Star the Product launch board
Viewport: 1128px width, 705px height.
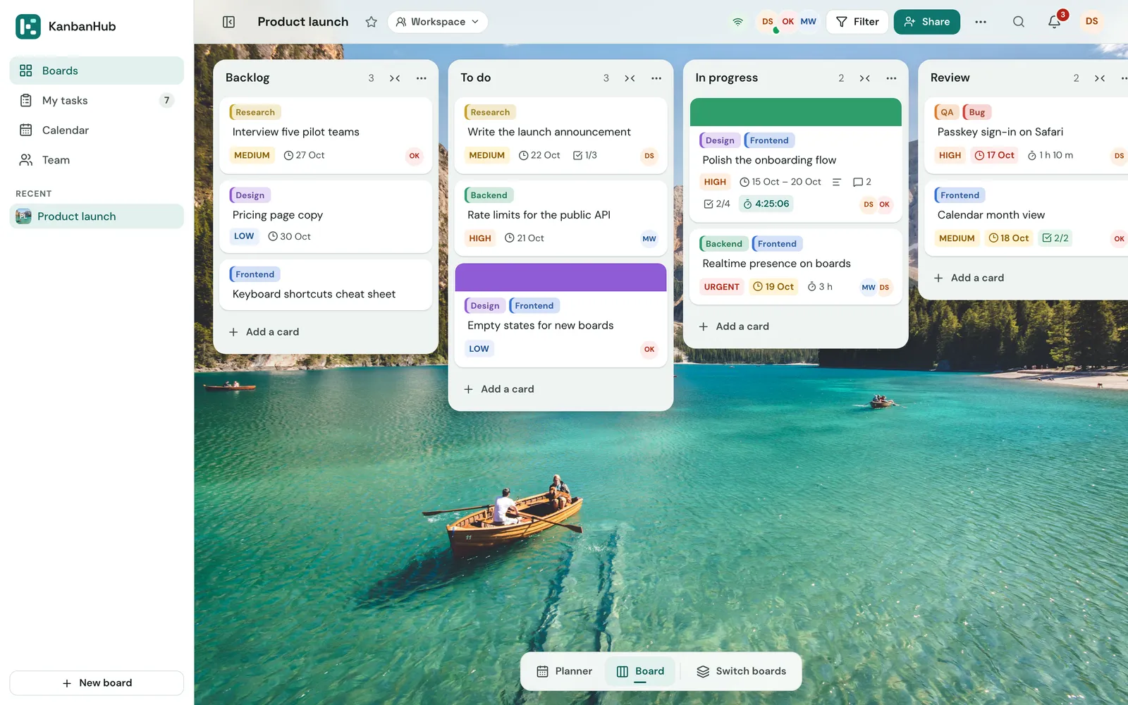click(x=371, y=22)
